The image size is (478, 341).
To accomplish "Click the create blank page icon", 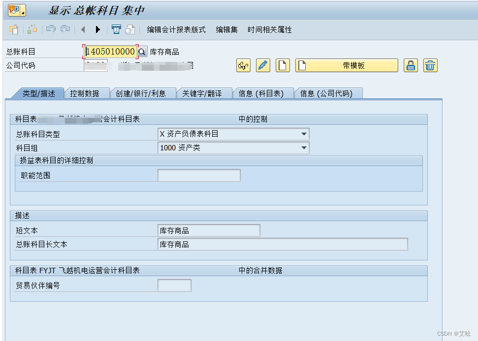I will point(283,65).
